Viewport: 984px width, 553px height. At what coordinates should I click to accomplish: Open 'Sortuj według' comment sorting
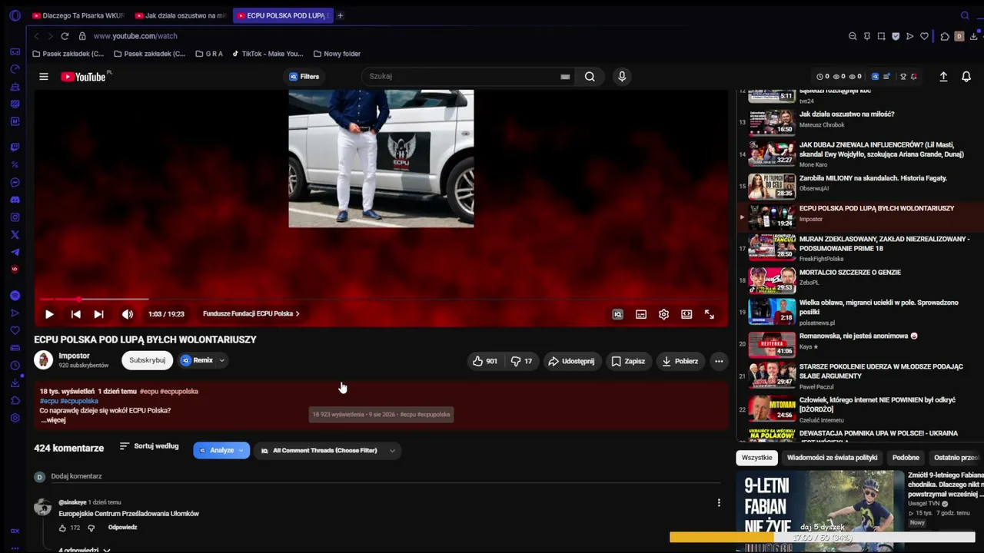coord(149,446)
